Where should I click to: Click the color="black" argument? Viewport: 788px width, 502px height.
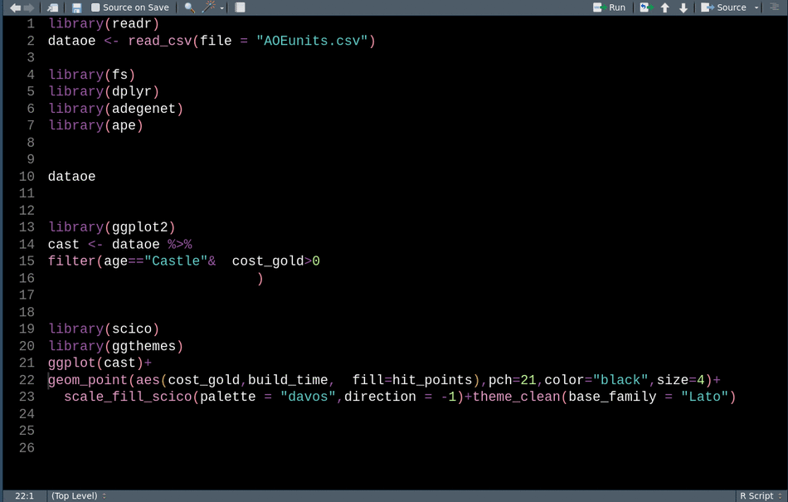[x=596, y=380]
